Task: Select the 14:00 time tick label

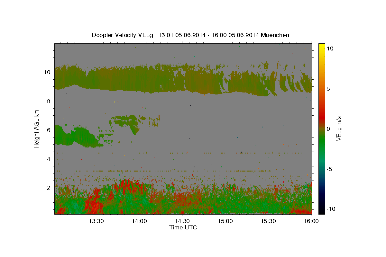Action: pos(139,221)
